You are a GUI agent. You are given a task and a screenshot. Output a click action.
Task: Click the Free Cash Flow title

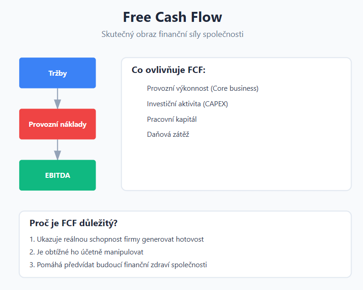click(173, 17)
